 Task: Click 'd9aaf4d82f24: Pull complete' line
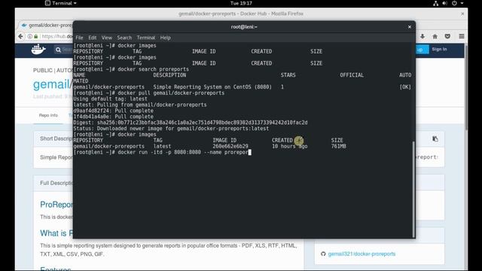coord(114,111)
